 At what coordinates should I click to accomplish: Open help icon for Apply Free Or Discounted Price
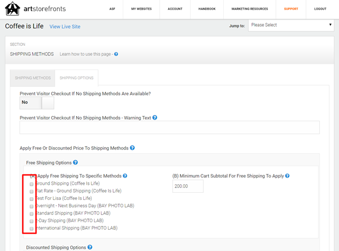[133, 148]
